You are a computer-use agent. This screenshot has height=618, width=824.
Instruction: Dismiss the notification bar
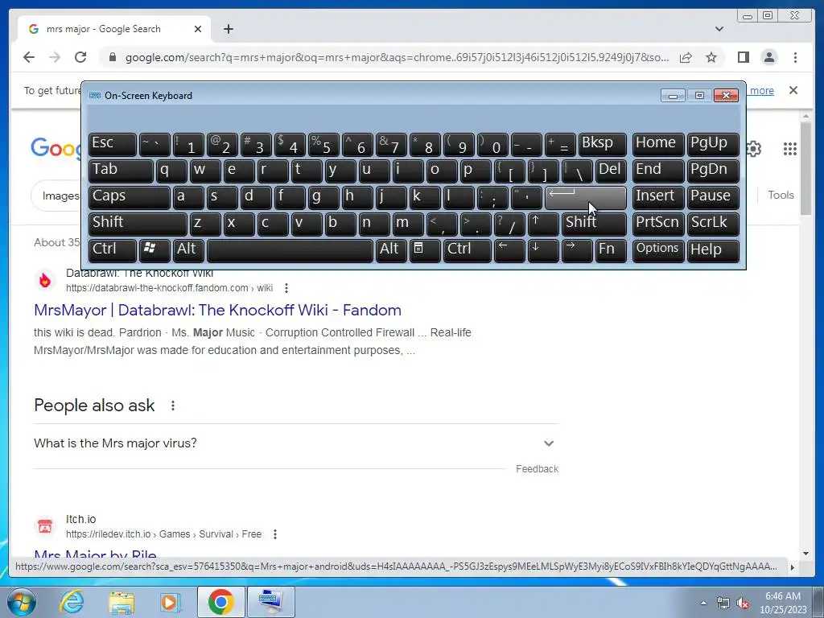793,90
